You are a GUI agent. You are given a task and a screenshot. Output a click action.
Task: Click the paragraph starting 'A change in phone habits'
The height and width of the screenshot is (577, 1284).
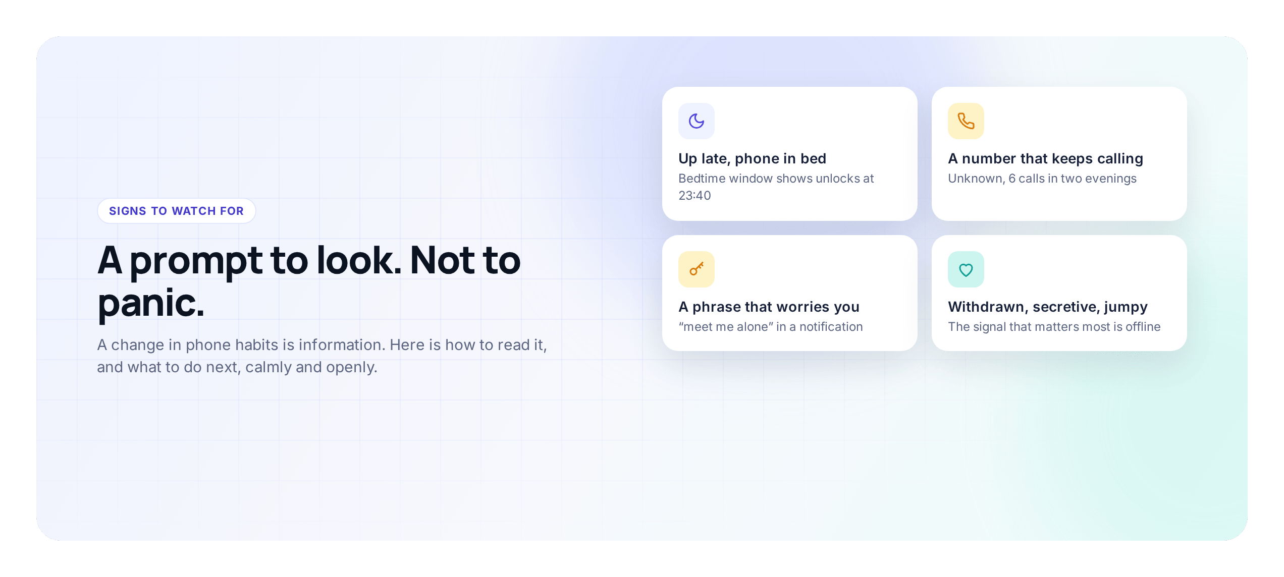point(322,356)
